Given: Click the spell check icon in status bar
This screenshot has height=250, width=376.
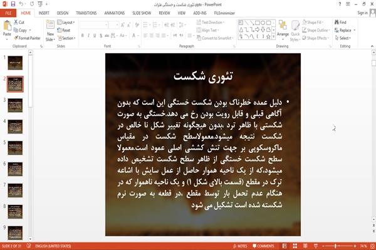Looking at the screenshot, I should [x=29, y=246].
